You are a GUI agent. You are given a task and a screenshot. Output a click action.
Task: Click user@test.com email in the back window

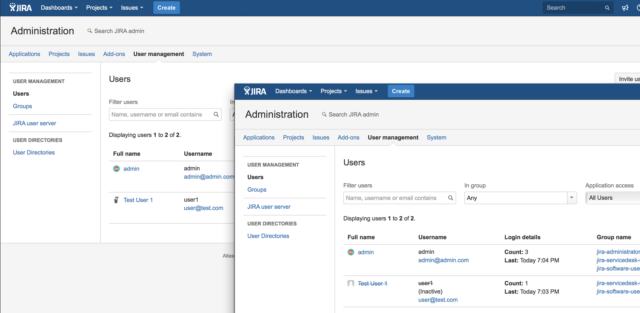[203, 208]
